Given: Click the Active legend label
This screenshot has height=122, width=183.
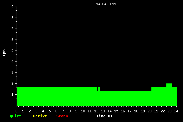Looking at the screenshot, I should click(x=40, y=116).
